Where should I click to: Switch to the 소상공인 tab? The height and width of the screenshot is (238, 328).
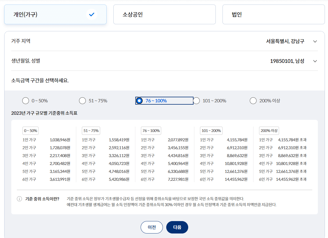(x=164, y=14)
